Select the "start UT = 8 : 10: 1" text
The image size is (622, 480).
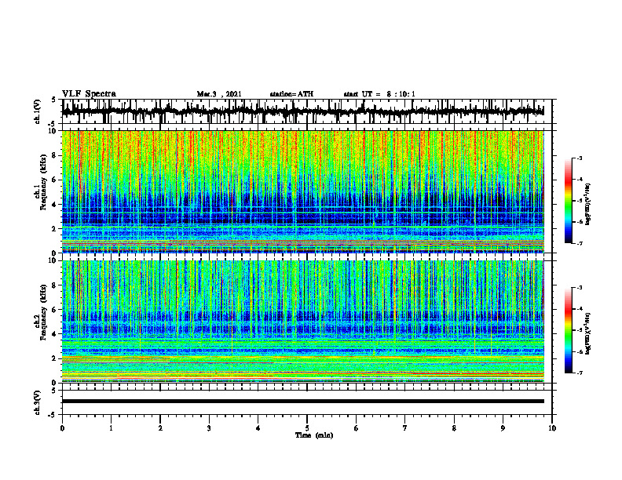click(x=379, y=94)
